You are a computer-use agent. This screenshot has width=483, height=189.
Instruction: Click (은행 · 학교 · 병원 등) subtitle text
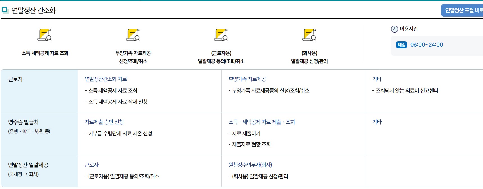click(29, 131)
